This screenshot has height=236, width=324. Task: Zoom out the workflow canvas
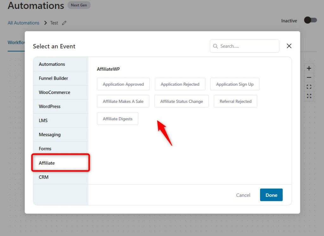pyautogui.click(x=309, y=78)
